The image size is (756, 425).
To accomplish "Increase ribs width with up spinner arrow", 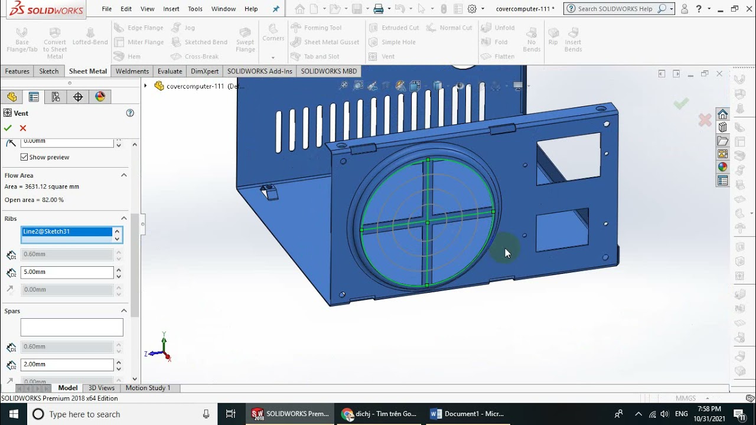I will coord(119,269).
